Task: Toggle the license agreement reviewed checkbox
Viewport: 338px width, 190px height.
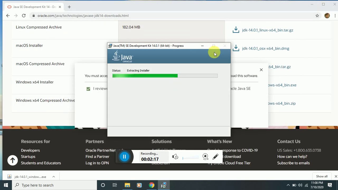Action: [x=88, y=89]
